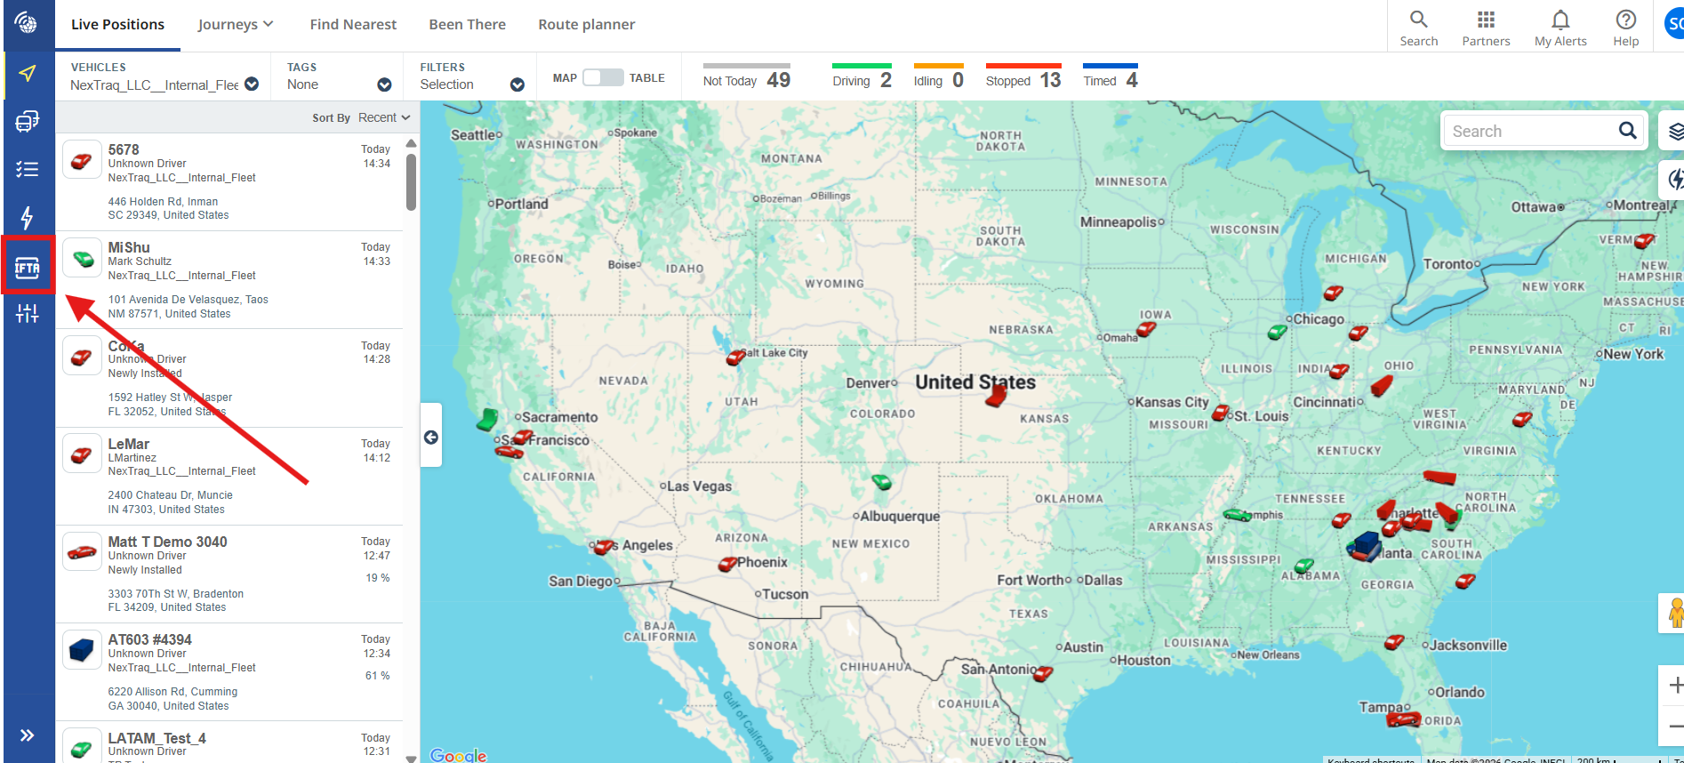Click the vehicle list scroll-up arrow
The height and width of the screenshot is (763, 1684).
tap(411, 143)
